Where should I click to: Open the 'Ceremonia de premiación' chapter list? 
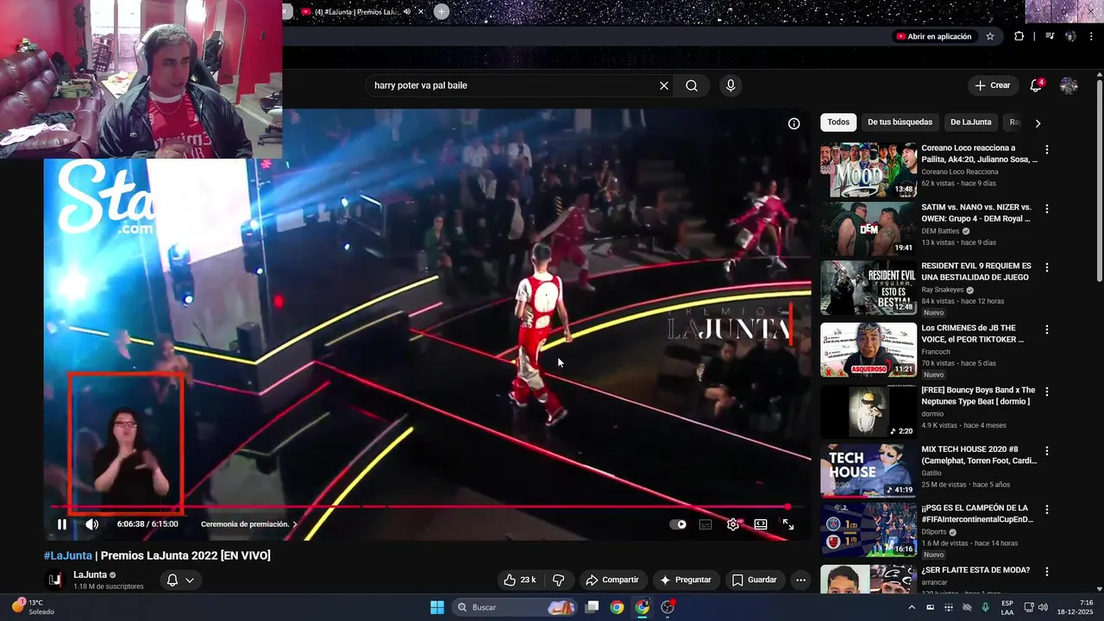pos(249,524)
